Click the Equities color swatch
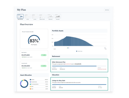129x98 pixels. (x=30, y=80)
